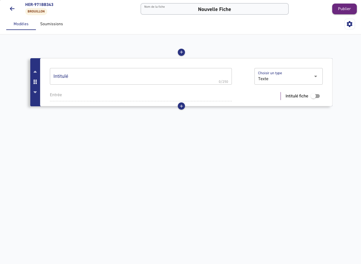Toggle the Intitulé fiche switch
361x264 pixels.
pyautogui.click(x=315, y=96)
